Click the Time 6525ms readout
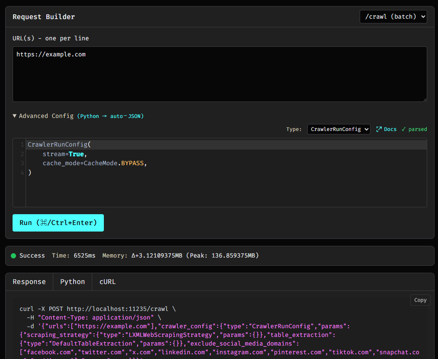438x359 pixels. 74,256
